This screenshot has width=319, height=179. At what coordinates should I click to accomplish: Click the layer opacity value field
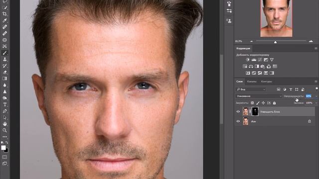(x=309, y=96)
